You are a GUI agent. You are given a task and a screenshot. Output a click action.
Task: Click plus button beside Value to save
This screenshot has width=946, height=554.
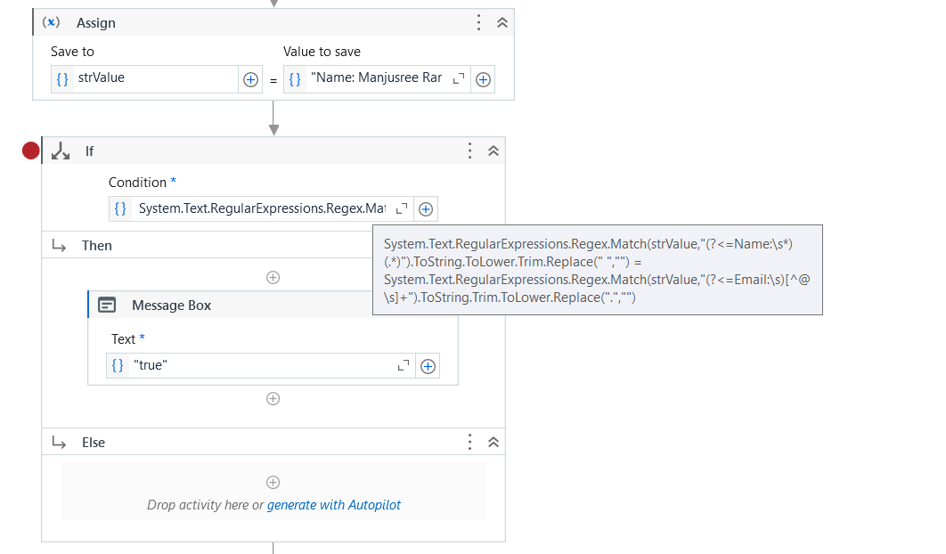pos(484,79)
